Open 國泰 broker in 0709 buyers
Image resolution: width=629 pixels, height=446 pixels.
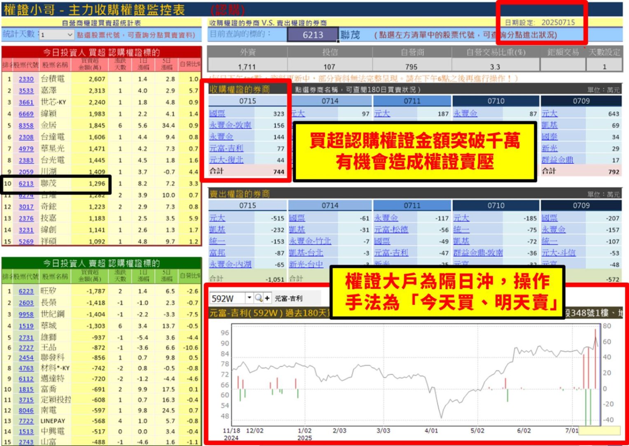pos(549,137)
